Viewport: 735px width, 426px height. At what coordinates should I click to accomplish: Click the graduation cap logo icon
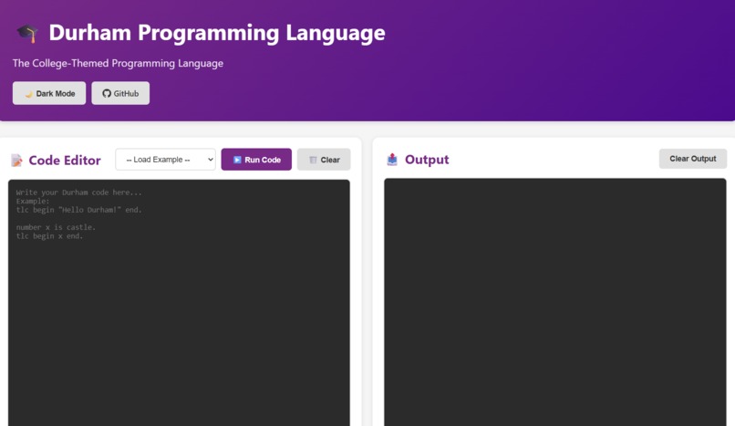[x=27, y=33]
